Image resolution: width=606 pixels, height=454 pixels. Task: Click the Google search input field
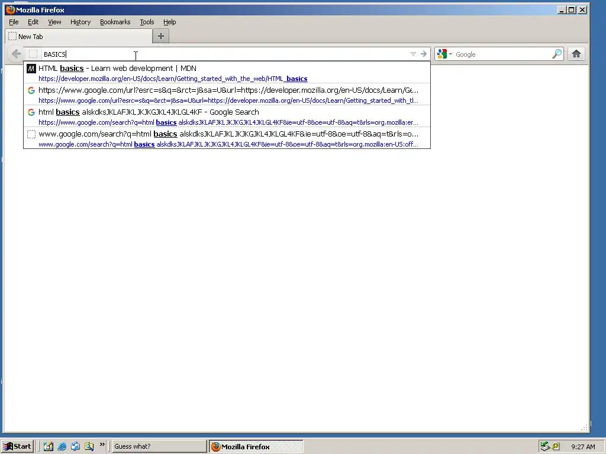point(502,54)
